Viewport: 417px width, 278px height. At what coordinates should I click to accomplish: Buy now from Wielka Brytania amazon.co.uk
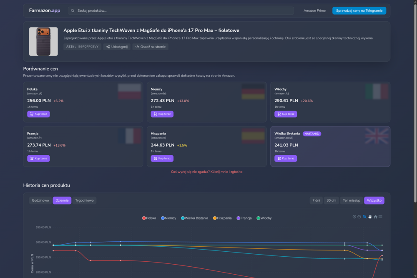286,159
